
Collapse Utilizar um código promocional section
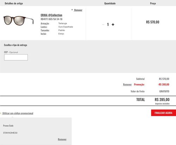coord(18,113)
